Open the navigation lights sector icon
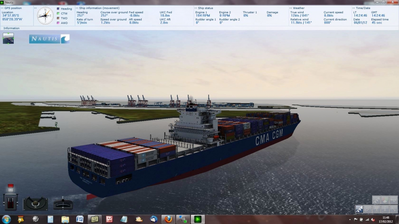399x224 pixels. click(385, 200)
